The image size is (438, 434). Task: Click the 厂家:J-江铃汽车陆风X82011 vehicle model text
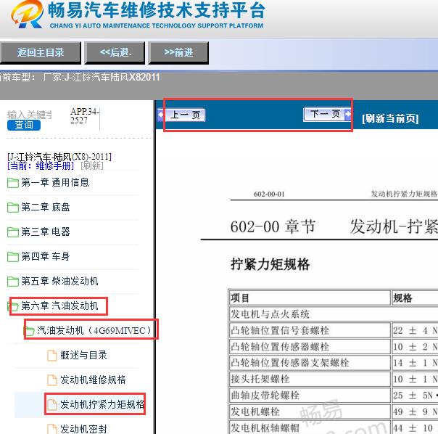pyautogui.click(x=102, y=77)
